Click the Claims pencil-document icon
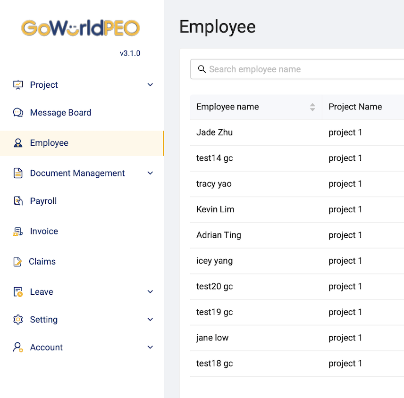This screenshot has height=398, width=404. [18, 262]
